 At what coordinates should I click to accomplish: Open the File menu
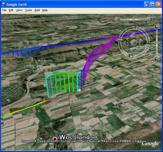click(4, 10)
